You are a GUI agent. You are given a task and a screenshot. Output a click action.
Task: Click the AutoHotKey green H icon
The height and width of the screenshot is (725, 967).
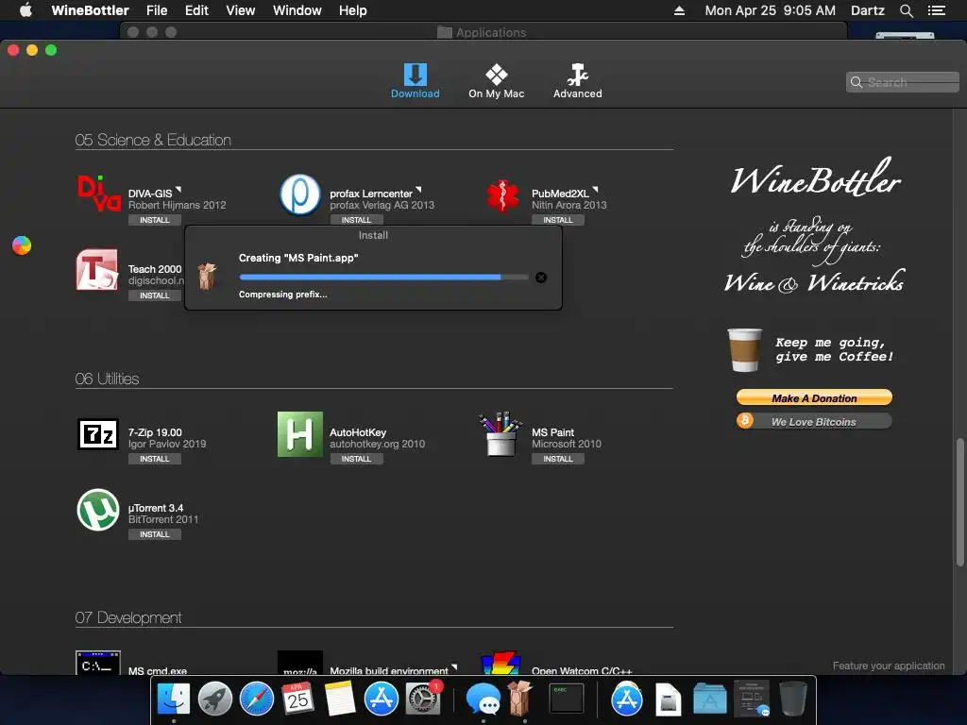(299, 434)
